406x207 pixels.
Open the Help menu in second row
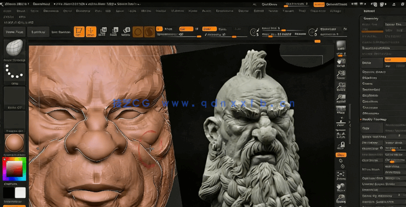(x=22, y=17)
